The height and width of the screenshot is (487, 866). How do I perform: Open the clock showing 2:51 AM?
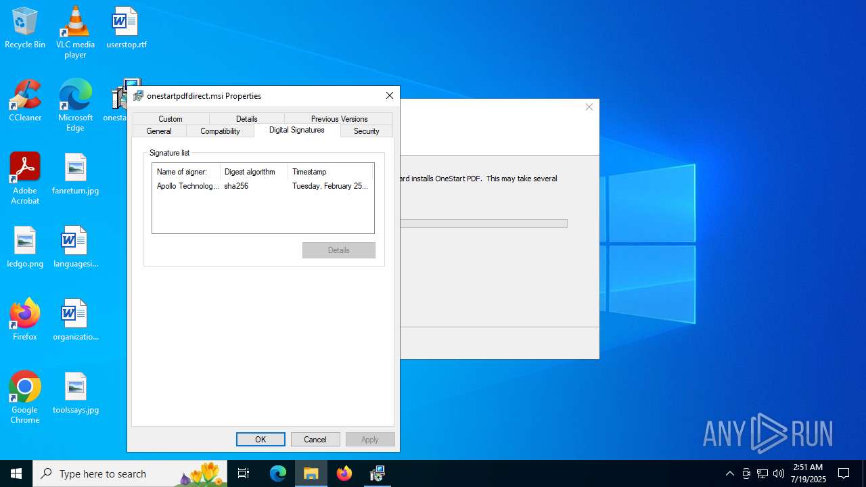coord(808,473)
